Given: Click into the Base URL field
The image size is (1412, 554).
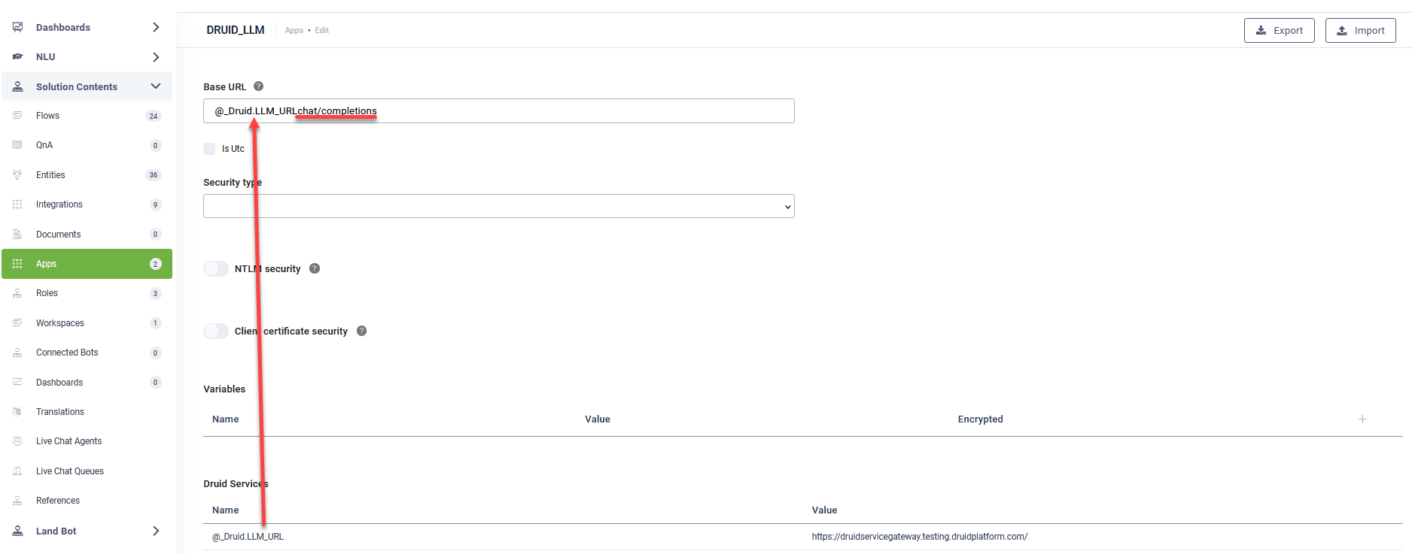Looking at the screenshot, I should [499, 111].
